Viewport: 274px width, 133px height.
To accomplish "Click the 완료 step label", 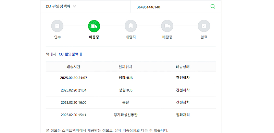I will coord(204,37).
